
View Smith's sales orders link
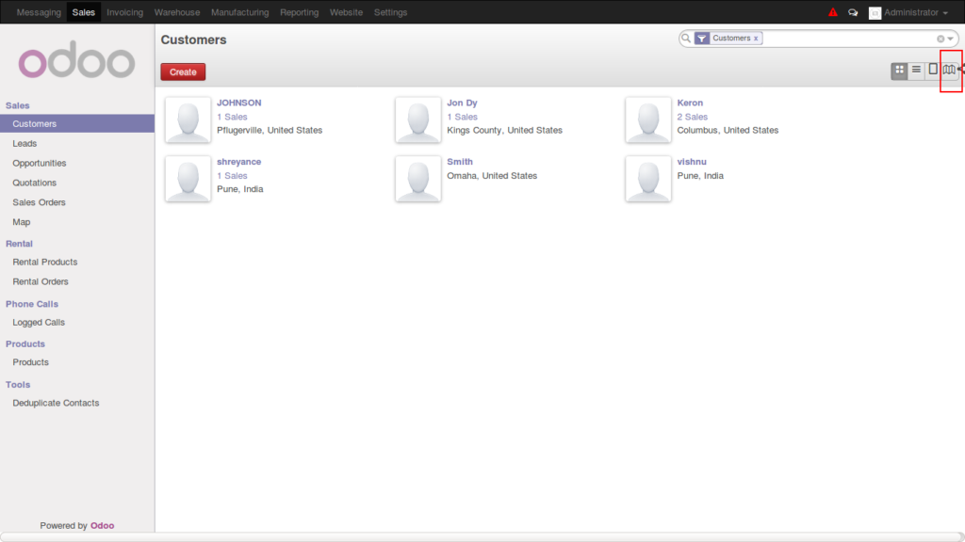[x=462, y=161]
